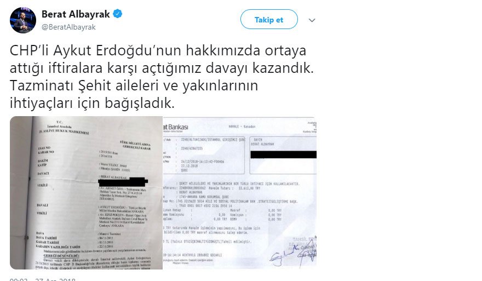482x281 pixels.
Task: Click the tweet line starting with Tazminatı Şehit
Action: pyautogui.click(x=134, y=86)
